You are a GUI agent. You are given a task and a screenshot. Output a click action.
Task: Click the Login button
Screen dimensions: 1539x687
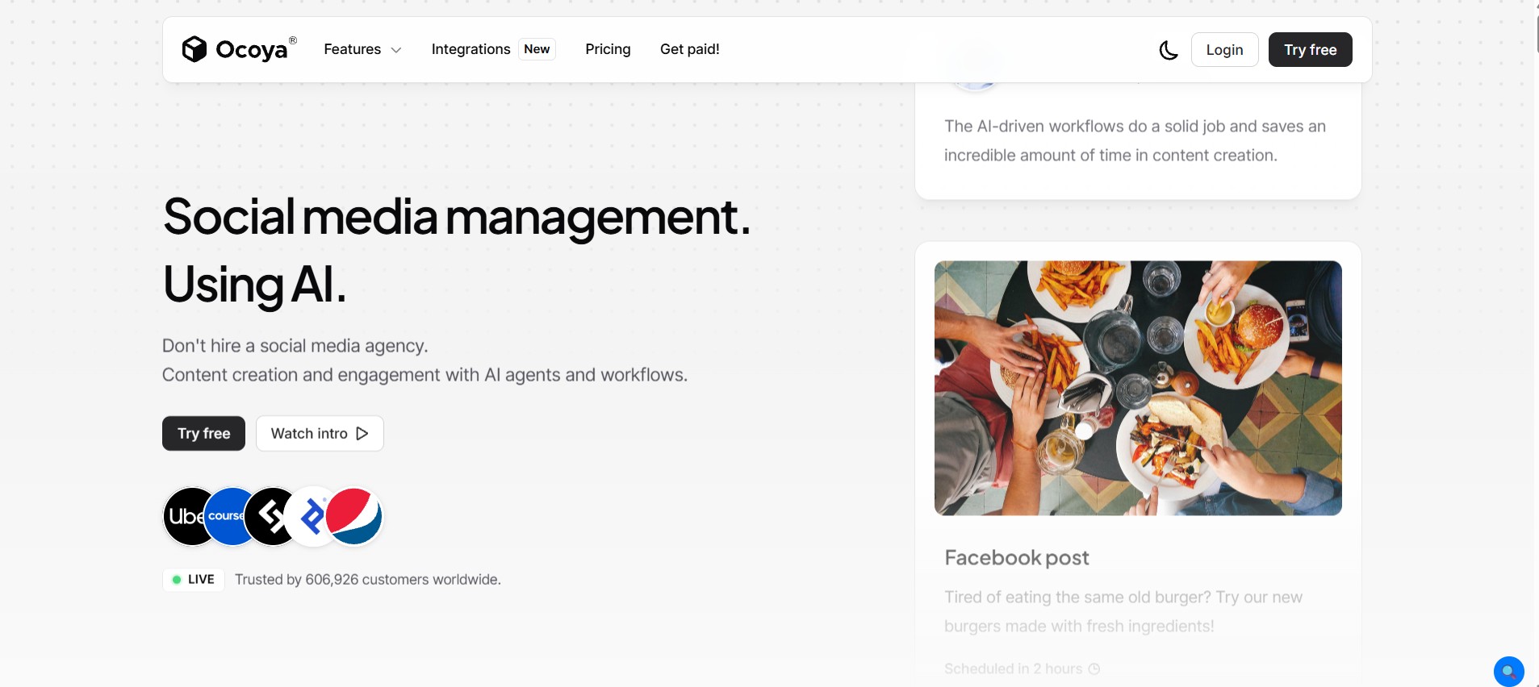(1224, 50)
